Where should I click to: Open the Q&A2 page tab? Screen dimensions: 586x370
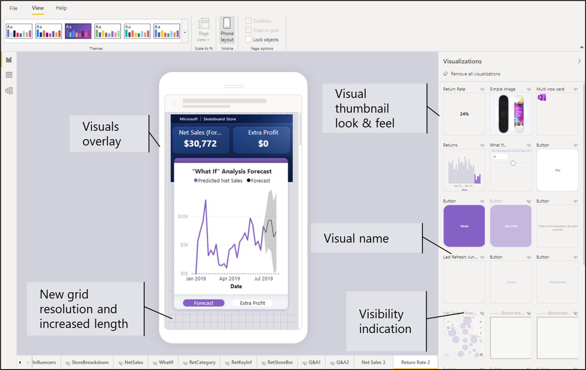click(x=340, y=362)
